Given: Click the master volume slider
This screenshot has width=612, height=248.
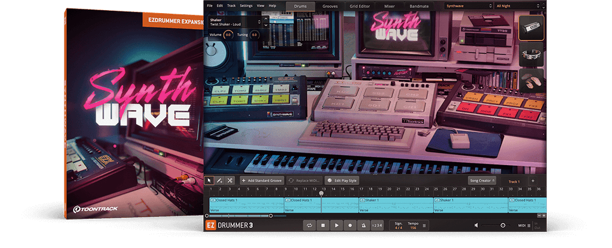Looking at the screenshot, I should coord(494,225).
